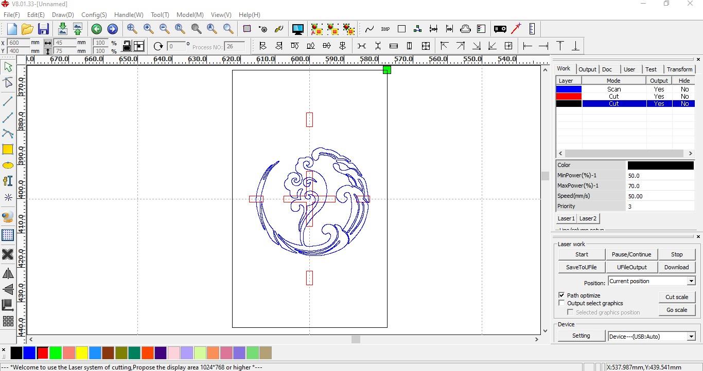The height and width of the screenshot is (371, 703).
Task: Undo with the green left arrow
Action: click(x=97, y=29)
